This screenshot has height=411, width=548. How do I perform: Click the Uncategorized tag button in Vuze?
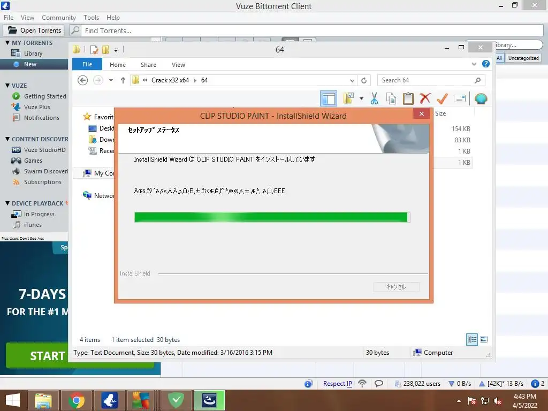(x=523, y=58)
